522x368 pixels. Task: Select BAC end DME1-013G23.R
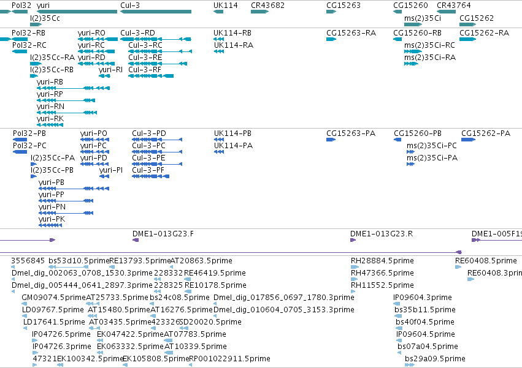(x=353, y=240)
